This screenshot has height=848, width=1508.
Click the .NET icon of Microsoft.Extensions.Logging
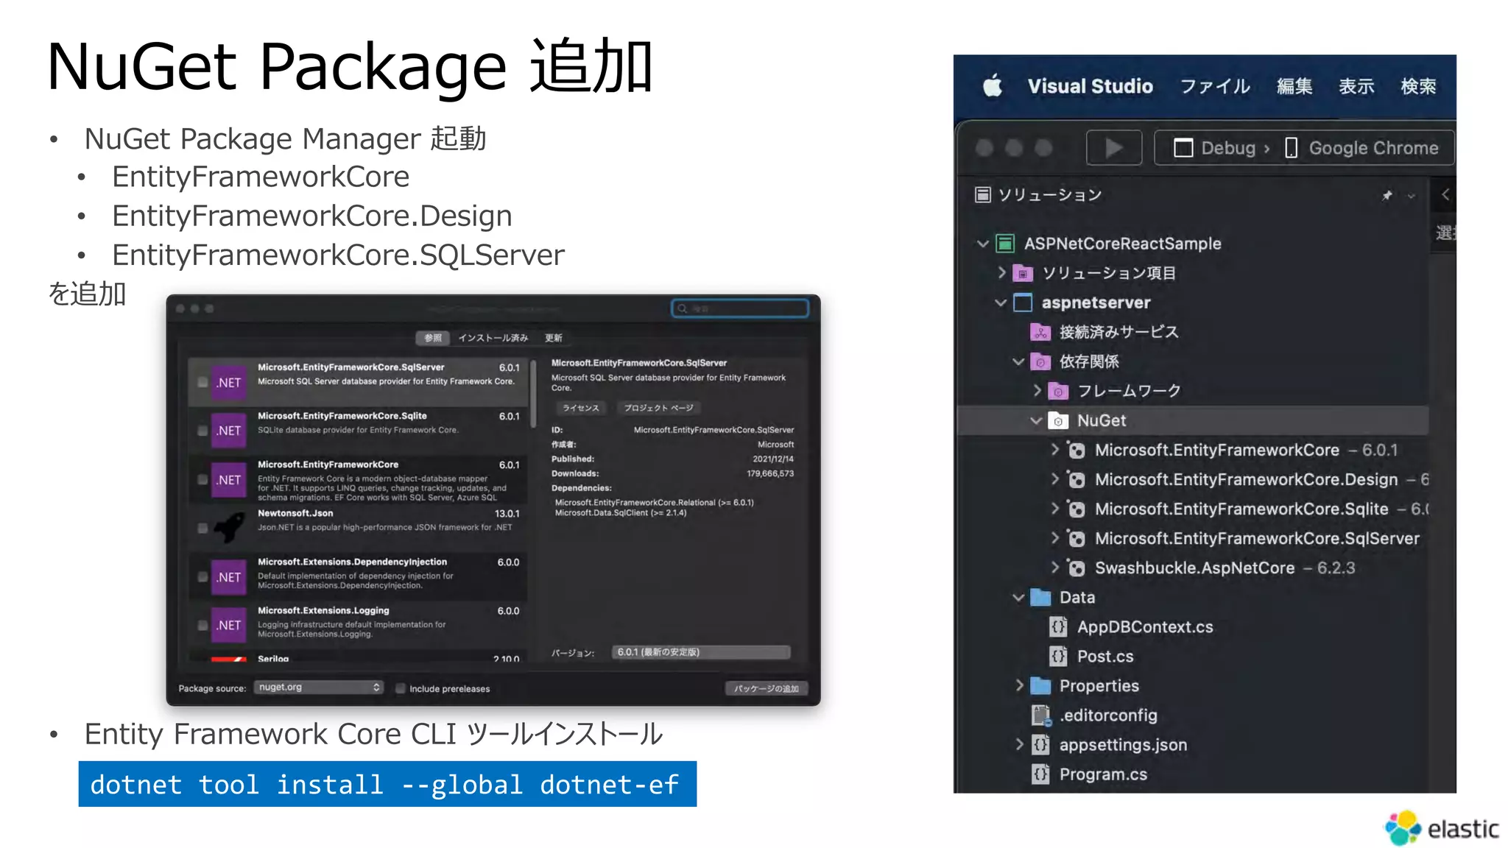pyautogui.click(x=229, y=625)
